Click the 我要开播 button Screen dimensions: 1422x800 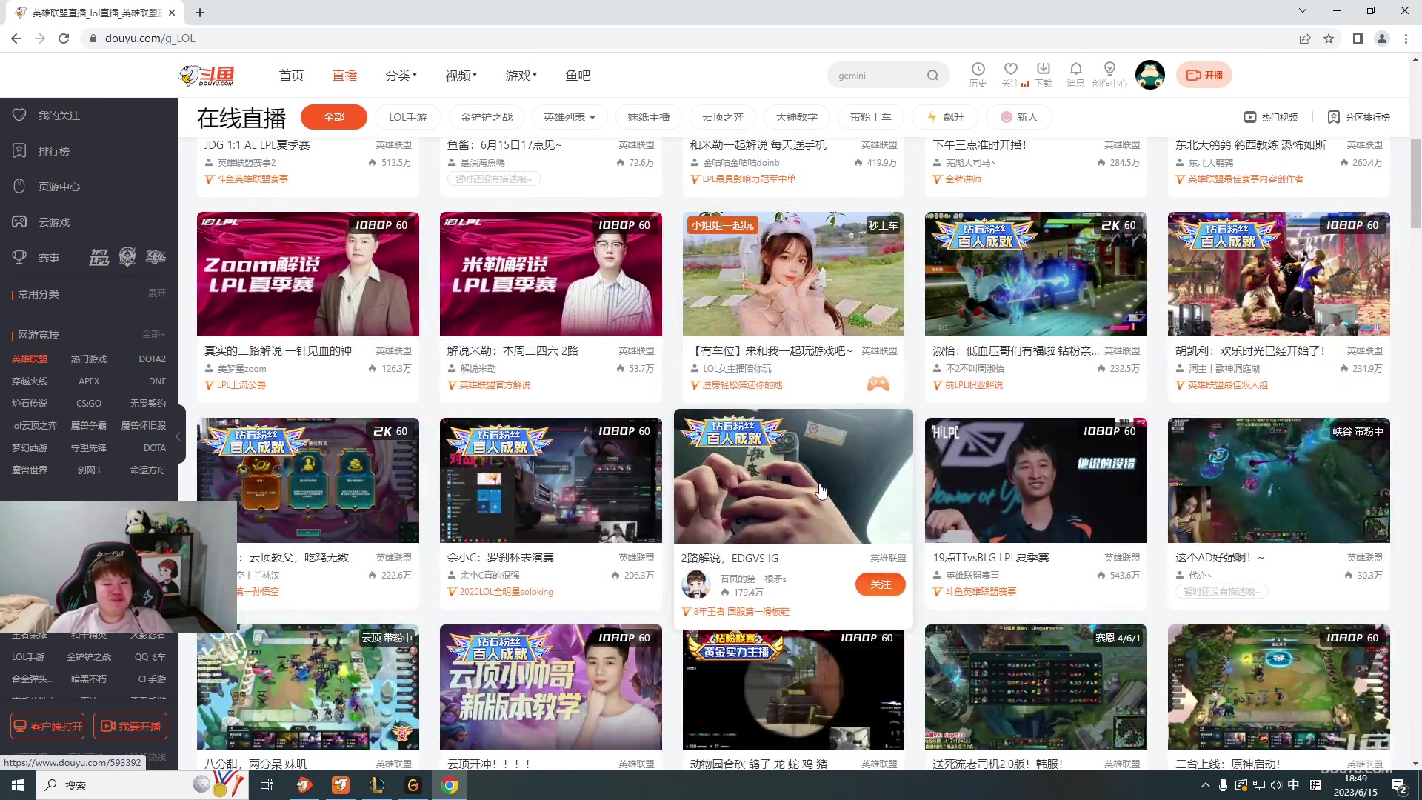(x=130, y=727)
